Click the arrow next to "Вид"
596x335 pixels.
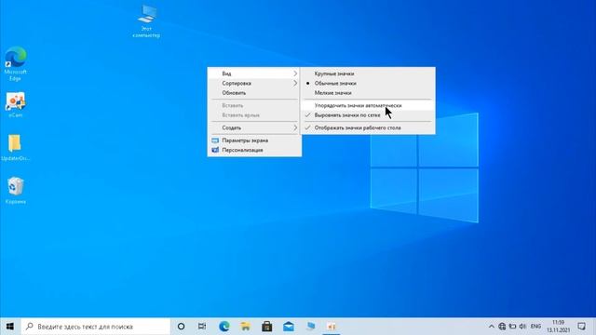coord(295,74)
